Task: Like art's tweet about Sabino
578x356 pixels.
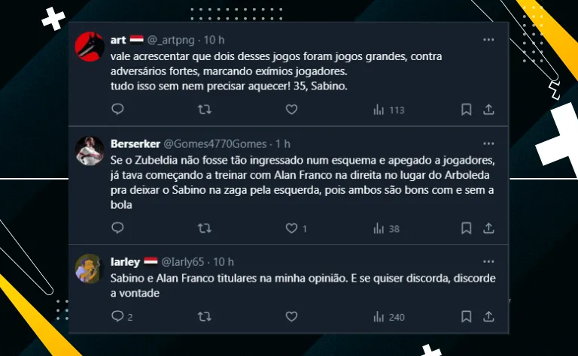Action: pos(291,109)
